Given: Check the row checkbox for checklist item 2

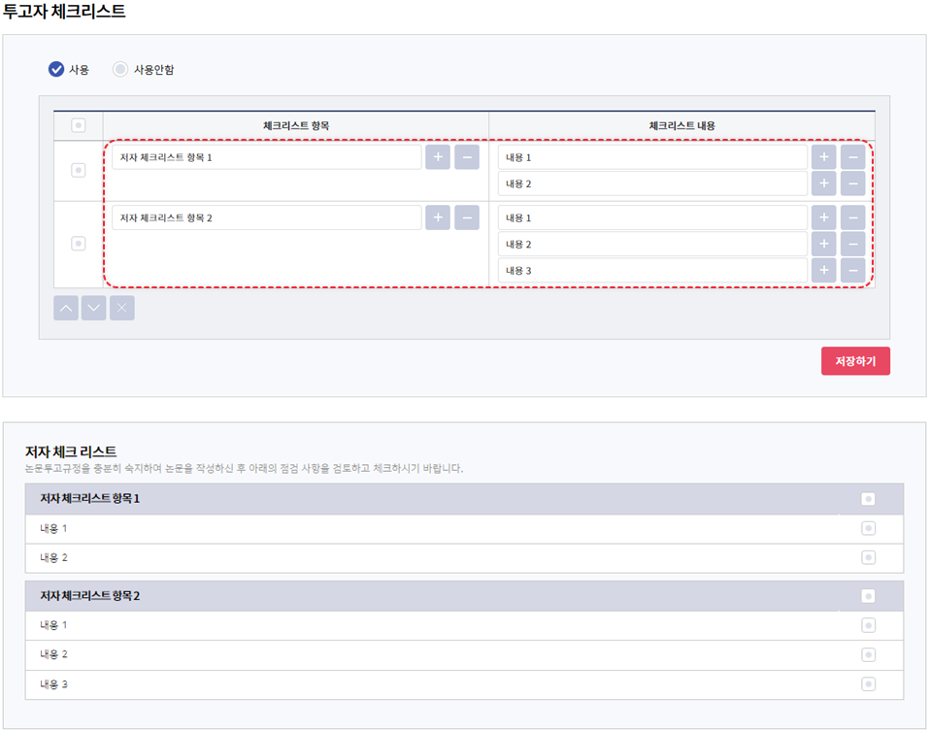Looking at the screenshot, I should (79, 244).
